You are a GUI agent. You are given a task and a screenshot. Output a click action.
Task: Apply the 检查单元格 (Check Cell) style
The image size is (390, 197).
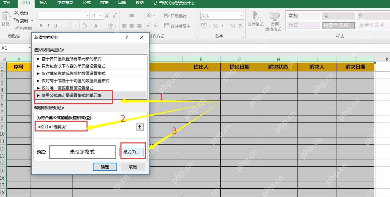click(338, 25)
